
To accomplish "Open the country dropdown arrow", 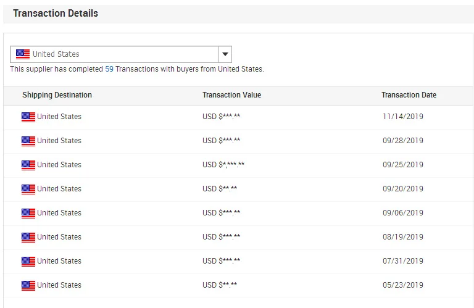I will [225, 54].
